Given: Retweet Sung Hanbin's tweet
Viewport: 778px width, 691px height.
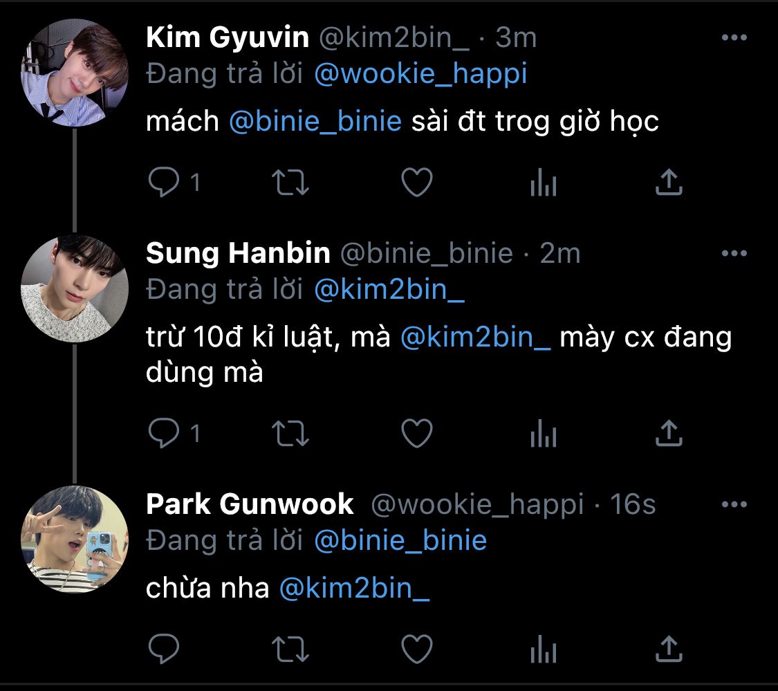Looking at the screenshot, I should pyautogui.click(x=290, y=434).
